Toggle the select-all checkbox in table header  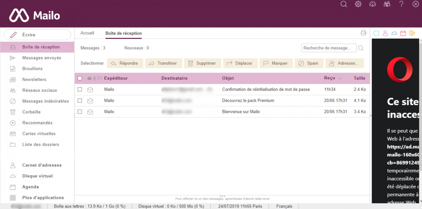[x=80, y=78]
